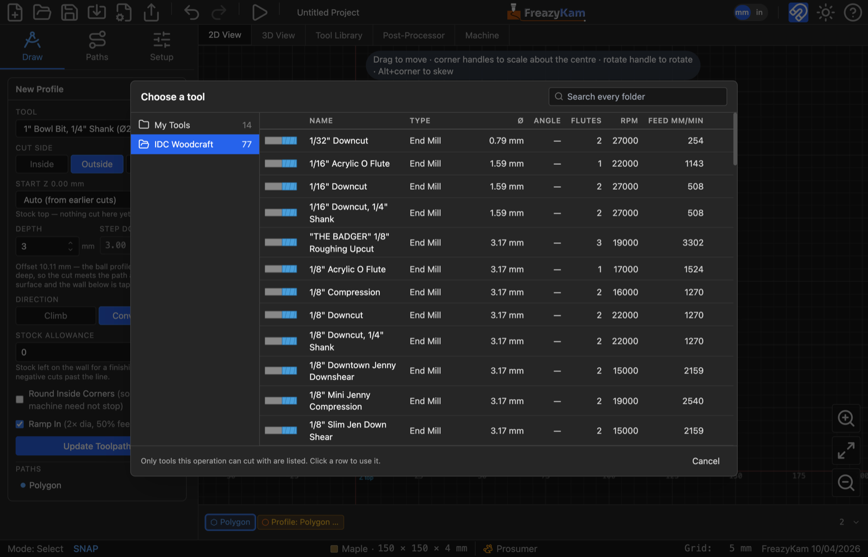
Task: Toggle snapping with magnet icon
Action: (x=798, y=12)
